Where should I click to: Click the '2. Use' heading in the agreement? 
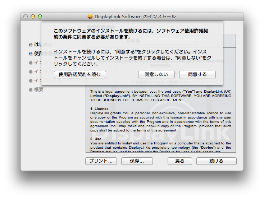96,139
